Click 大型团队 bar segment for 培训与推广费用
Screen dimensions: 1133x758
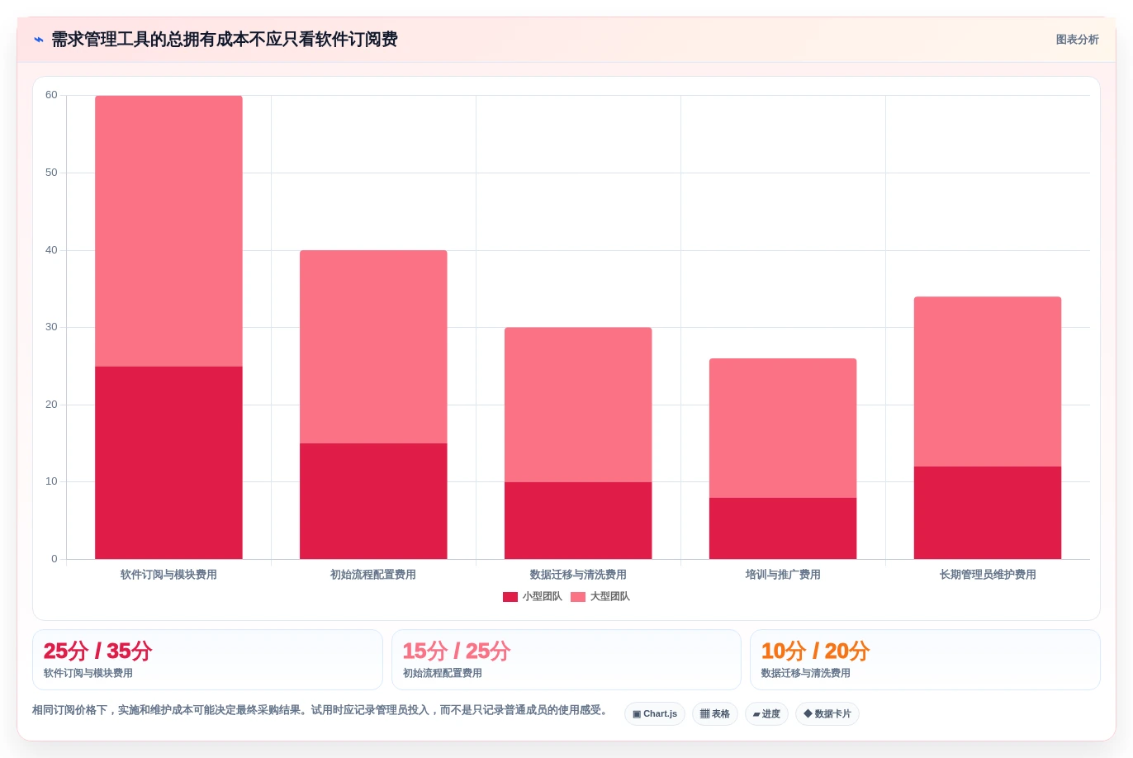tap(783, 428)
